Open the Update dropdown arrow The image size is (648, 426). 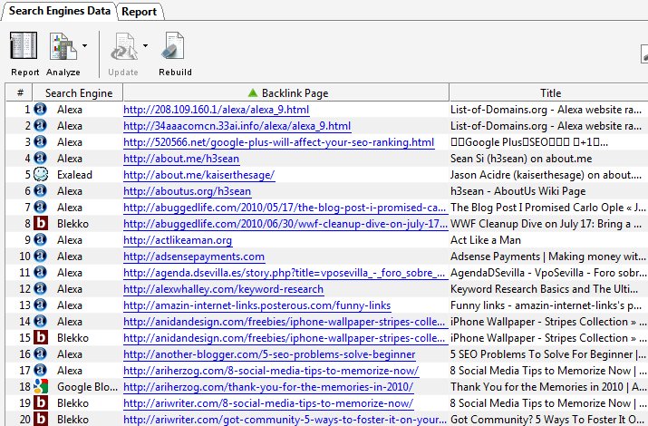pyautogui.click(x=145, y=44)
